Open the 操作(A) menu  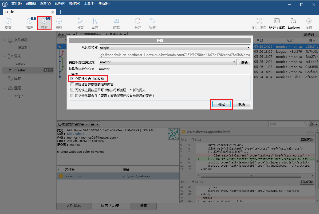tap(75, 3)
